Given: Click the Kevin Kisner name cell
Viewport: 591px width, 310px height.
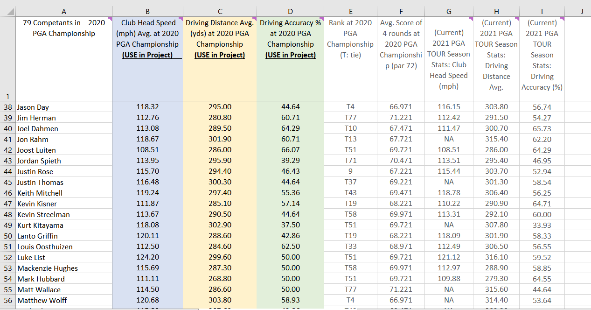Looking at the screenshot, I should tap(64, 204).
